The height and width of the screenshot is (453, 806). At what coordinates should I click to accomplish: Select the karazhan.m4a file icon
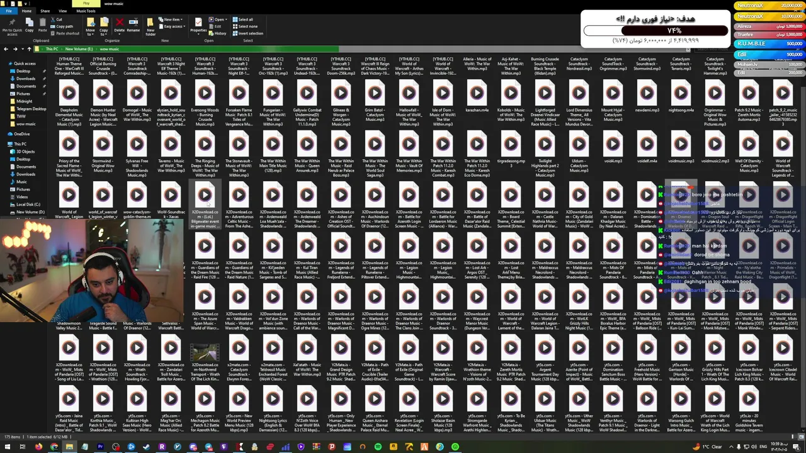click(477, 94)
